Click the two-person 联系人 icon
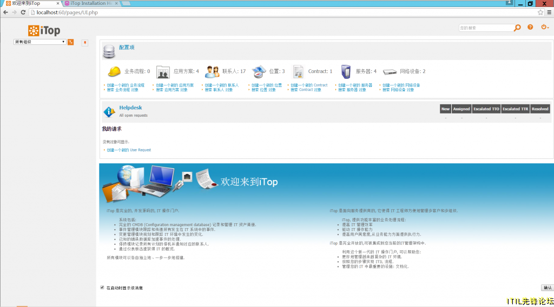The width and height of the screenshot is (554, 307). 212,72
